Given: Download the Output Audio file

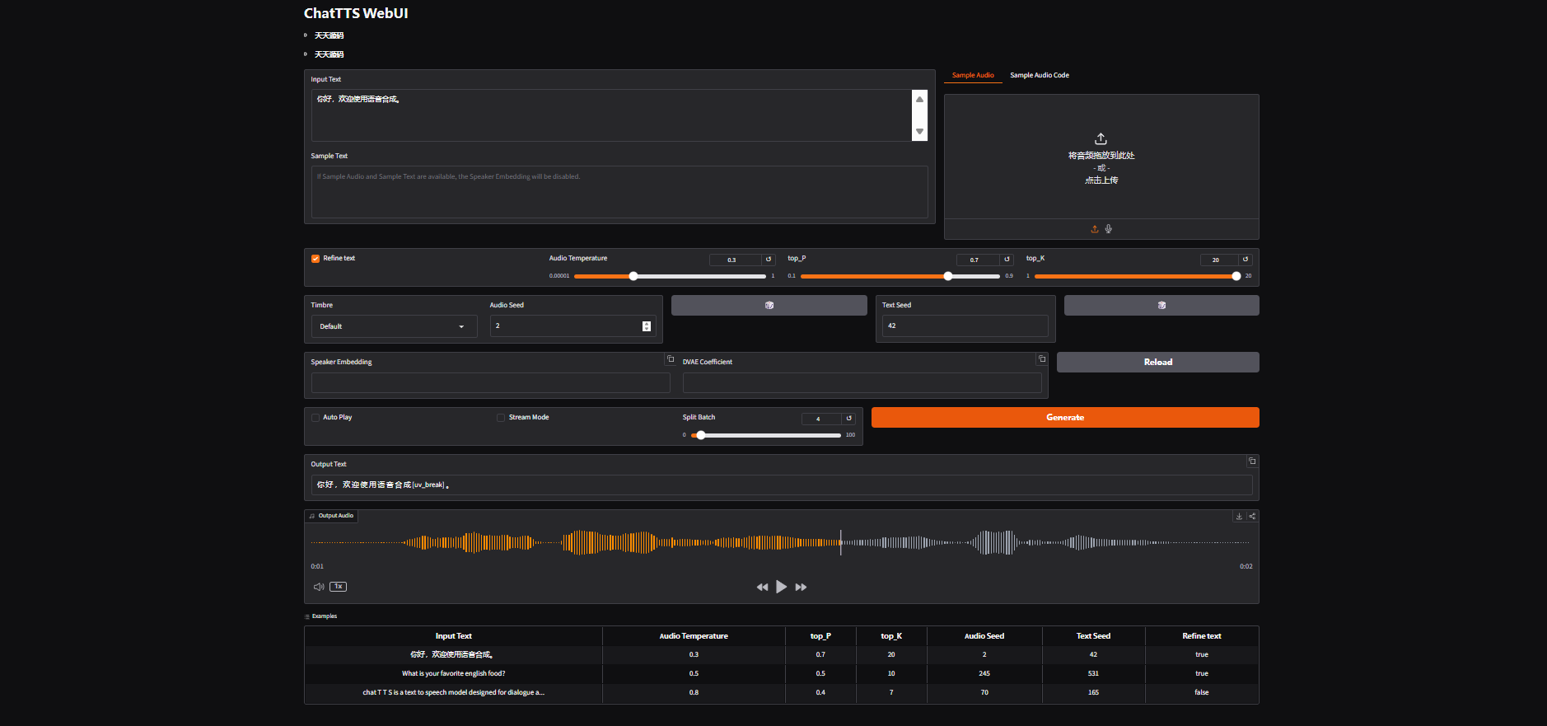Looking at the screenshot, I should click(x=1239, y=517).
